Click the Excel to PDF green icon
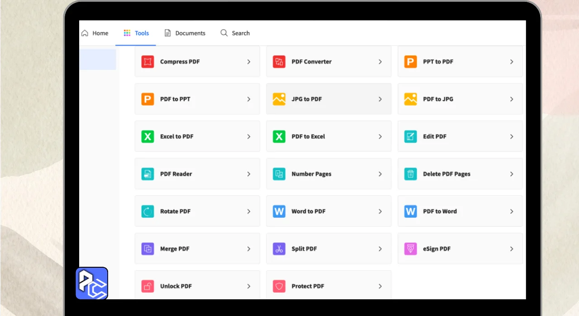The width and height of the screenshot is (579, 316). tap(147, 137)
